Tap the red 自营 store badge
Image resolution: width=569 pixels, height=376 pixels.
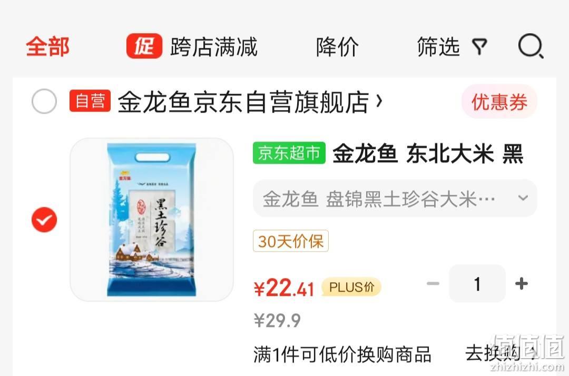tap(90, 101)
